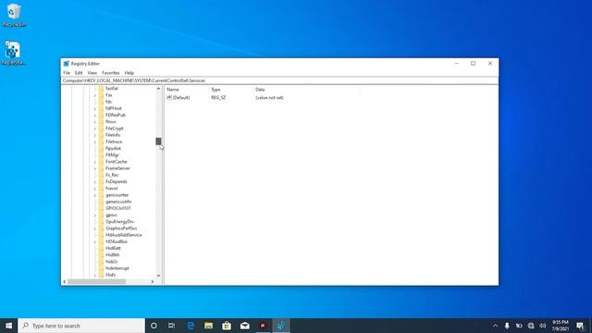Click the folder icon beside GPIOClx0101
The height and width of the screenshot is (333, 592).
101,208
